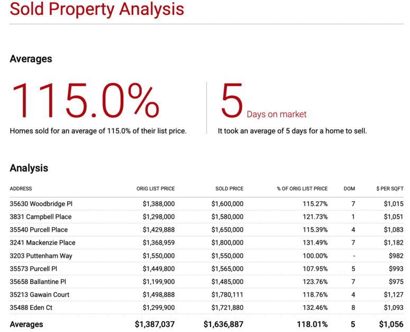This screenshot has height=332, width=410.
Task: Select the DOM column header
Action: coord(349,189)
